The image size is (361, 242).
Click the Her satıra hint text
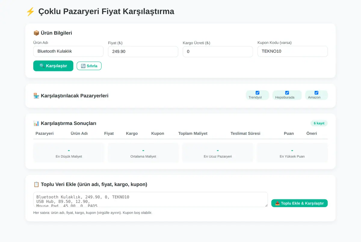[93, 213]
